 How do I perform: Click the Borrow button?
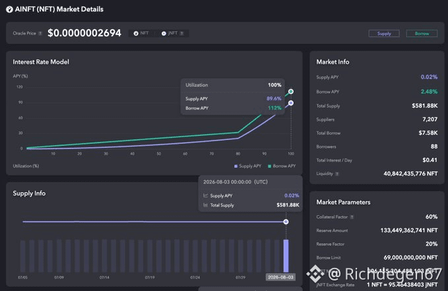[x=422, y=34]
